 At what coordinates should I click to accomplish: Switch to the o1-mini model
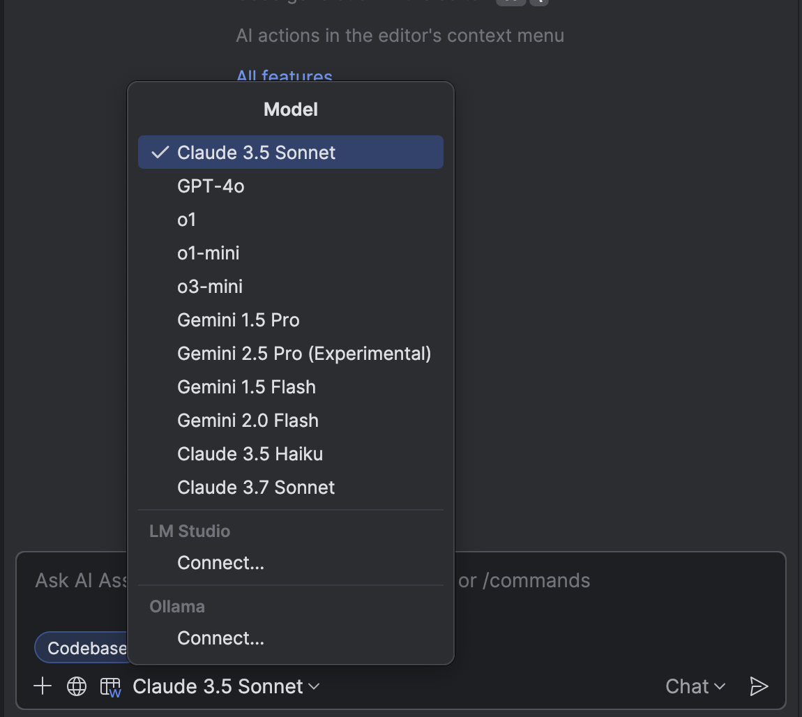tap(208, 253)
